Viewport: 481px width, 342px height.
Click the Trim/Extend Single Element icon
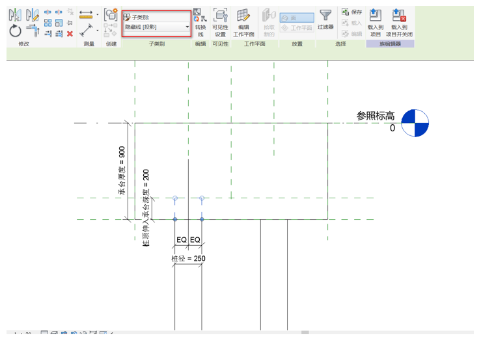pos(48,33)
